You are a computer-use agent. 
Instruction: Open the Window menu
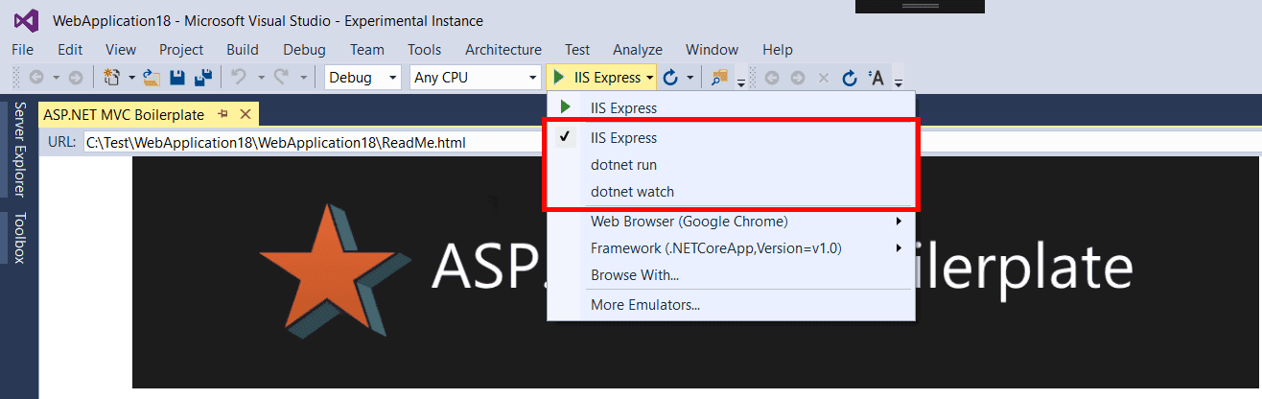click(x=713, y=50)
